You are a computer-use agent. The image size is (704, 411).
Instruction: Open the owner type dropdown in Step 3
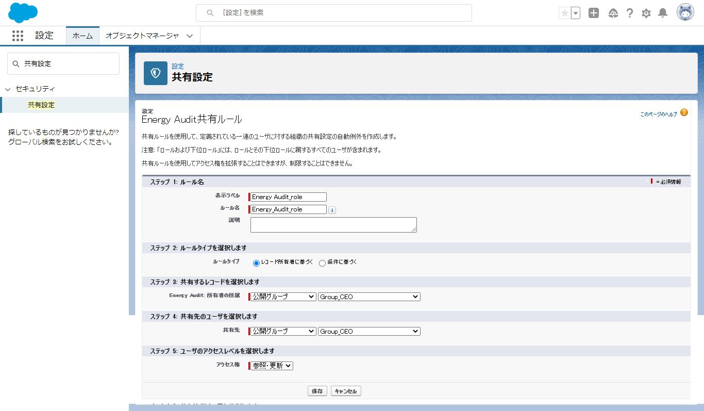283,297
